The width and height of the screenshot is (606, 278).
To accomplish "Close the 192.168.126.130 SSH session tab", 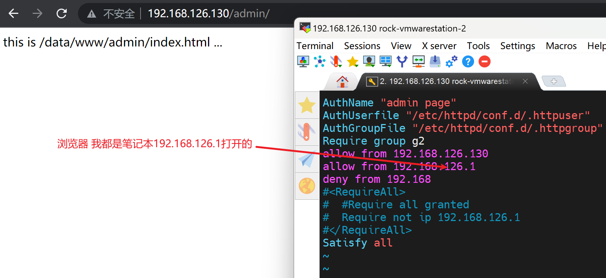I will (x=525, y=81).
